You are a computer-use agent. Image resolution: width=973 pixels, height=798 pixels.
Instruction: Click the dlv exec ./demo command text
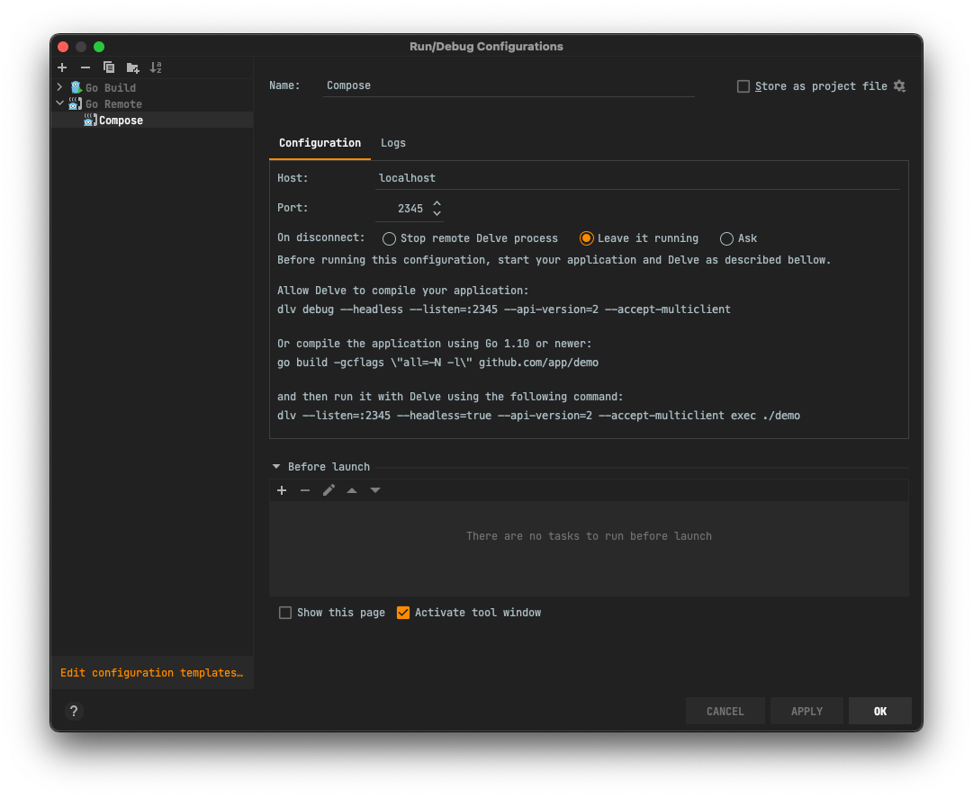coord(538,416)
